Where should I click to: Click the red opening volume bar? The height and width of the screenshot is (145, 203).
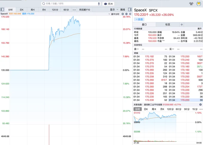click(49, 135)
